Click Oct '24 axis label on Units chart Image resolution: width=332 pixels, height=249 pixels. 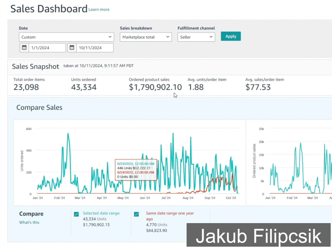[x=231, y=198]
